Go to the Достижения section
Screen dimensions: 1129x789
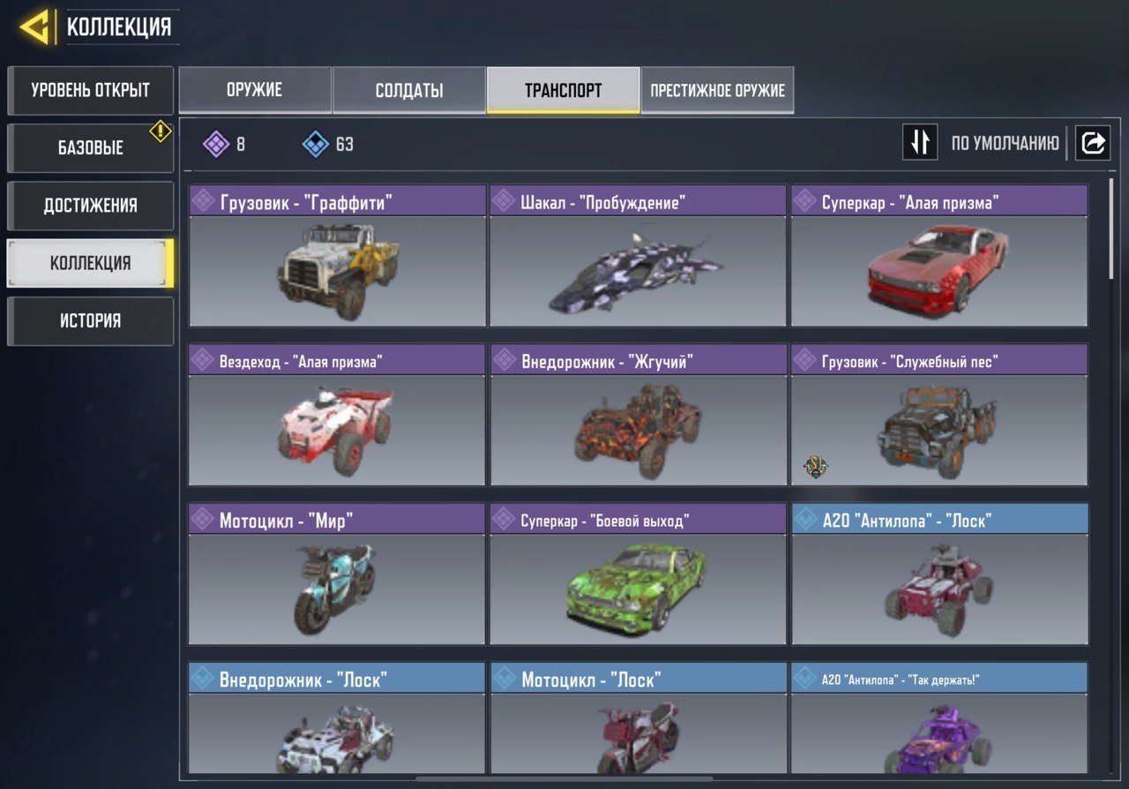pos(90,206)
